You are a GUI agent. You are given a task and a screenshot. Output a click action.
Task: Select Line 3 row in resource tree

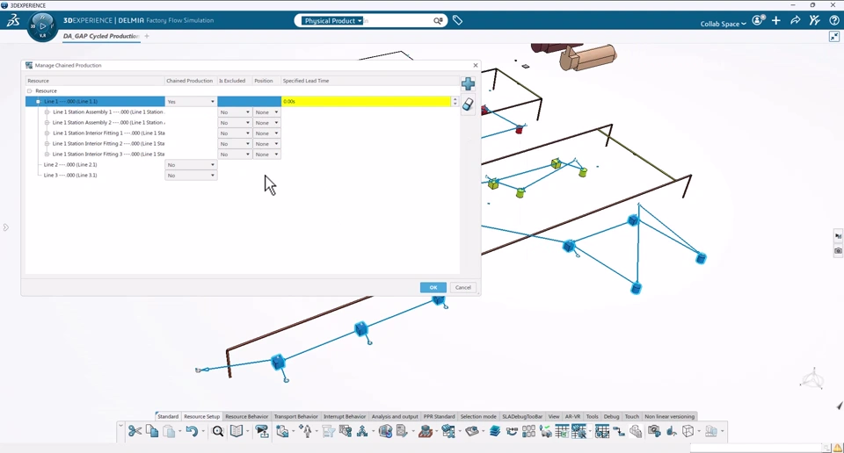point(70,176)
